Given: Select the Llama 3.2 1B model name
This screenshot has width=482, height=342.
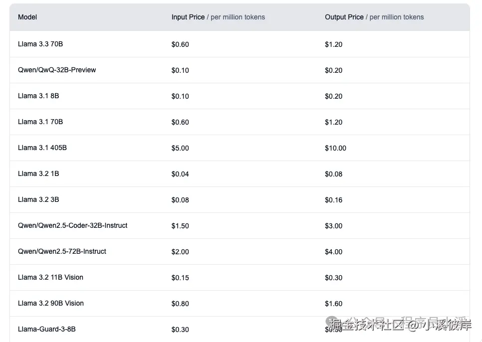Looking at the screenshot, I should pos(38,173).
